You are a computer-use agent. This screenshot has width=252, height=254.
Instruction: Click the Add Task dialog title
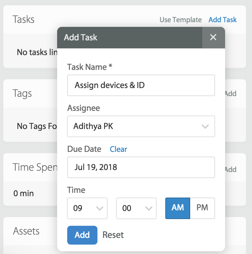pyautogui.click(x=81, y=37)
